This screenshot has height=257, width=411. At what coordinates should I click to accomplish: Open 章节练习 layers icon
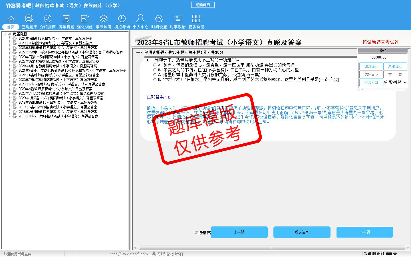pos(103,19)
